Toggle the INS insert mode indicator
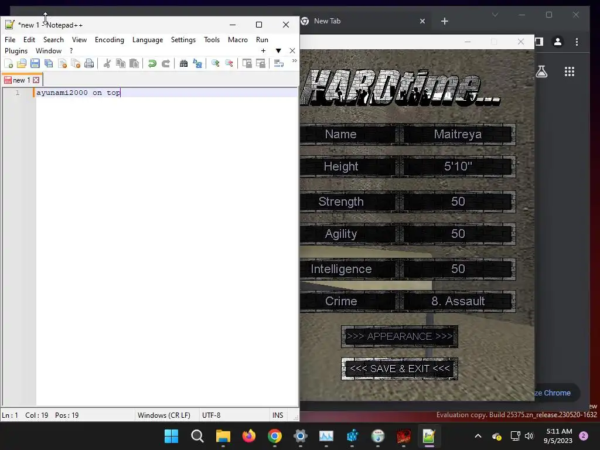 pyautogui.click(x=278, y=415)
